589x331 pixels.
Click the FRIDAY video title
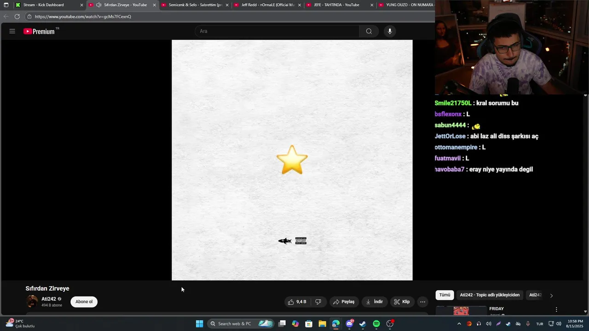pyautogui.click(x=497, y=309)
